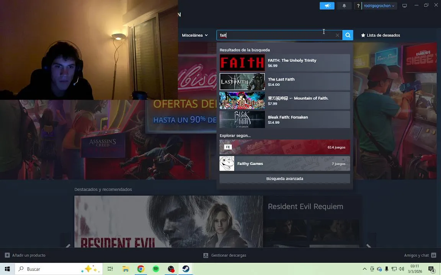This screenshot has width=441, height=275.
Task: Enter Big Picture mode via monitor icon
Action: click(404, 6)
